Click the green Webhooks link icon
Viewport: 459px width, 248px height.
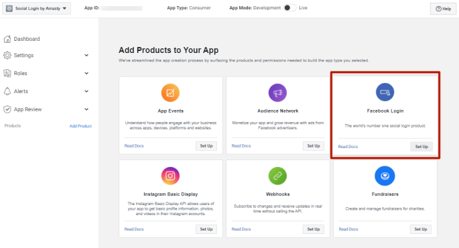click(x=277, y=176)
